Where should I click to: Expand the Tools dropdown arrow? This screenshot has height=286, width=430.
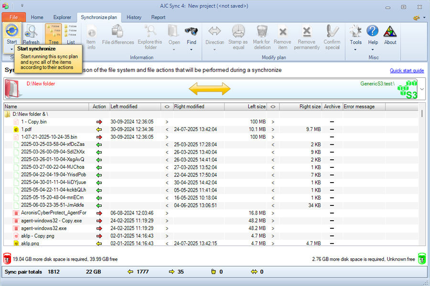355,50
